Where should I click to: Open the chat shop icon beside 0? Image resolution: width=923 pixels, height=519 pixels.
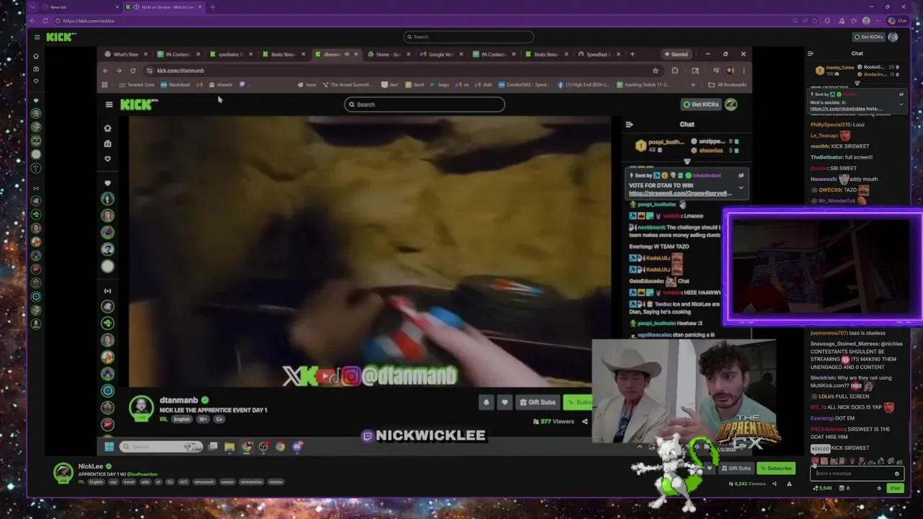click(842, 488)
